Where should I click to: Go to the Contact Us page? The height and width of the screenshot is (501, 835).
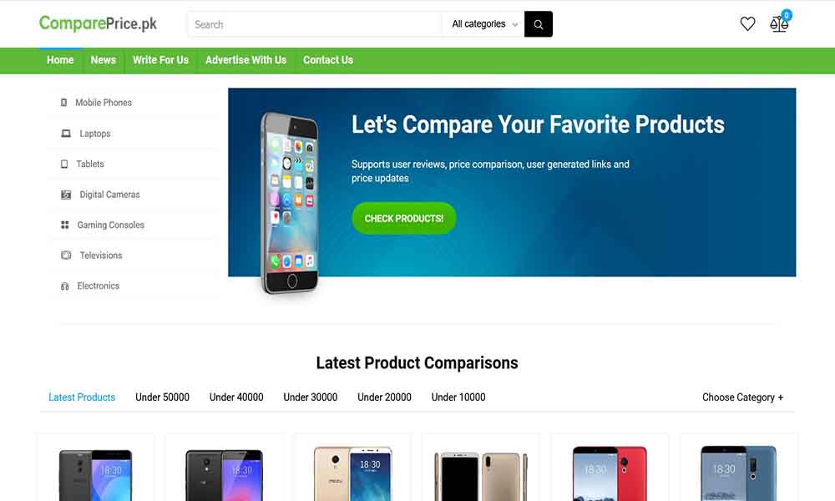[328, 60]
